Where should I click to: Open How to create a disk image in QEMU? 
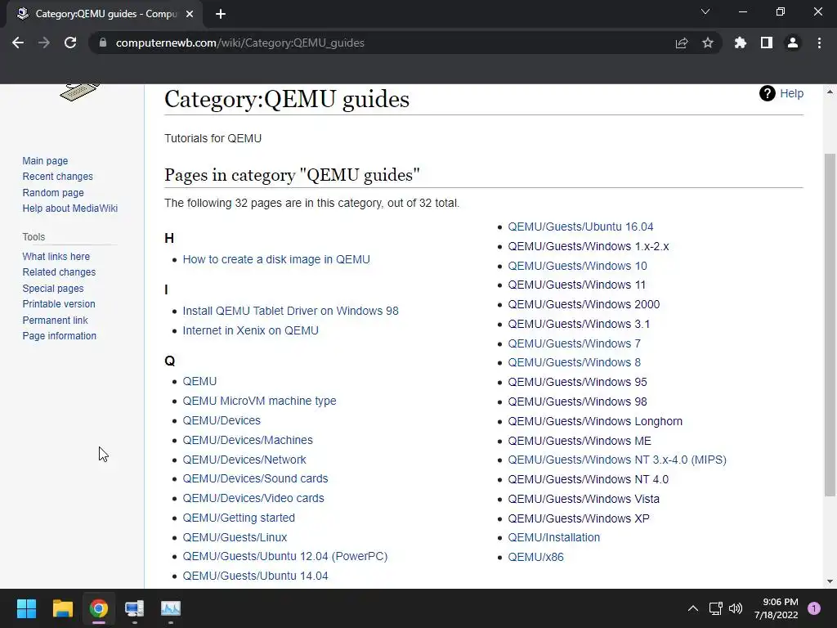pyautogui.click(x=276, y=259)
